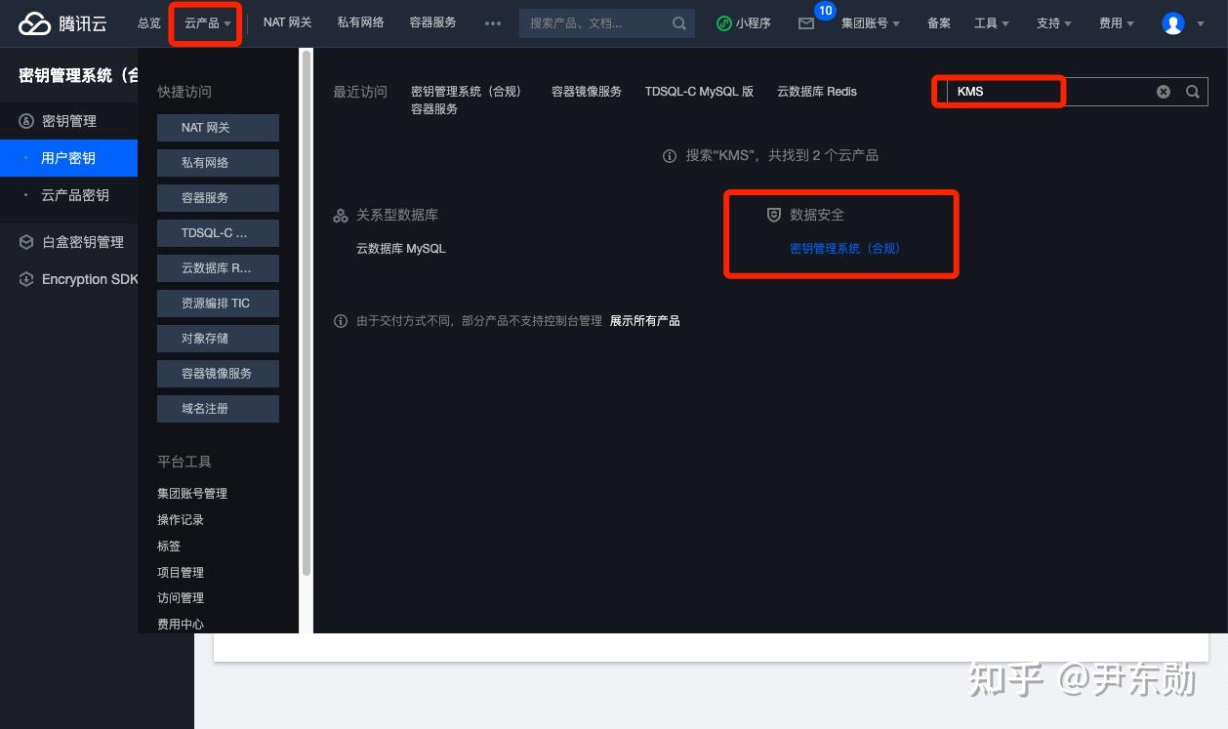This screenshot has height=729, width=1228.
Task: Click the 密钥管理 key icon in the sidebar
Action: click(x=25, y=120)
